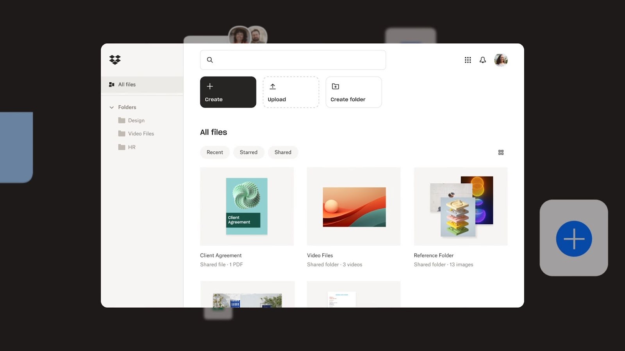Open the Reference Folder

pos(460,206)
